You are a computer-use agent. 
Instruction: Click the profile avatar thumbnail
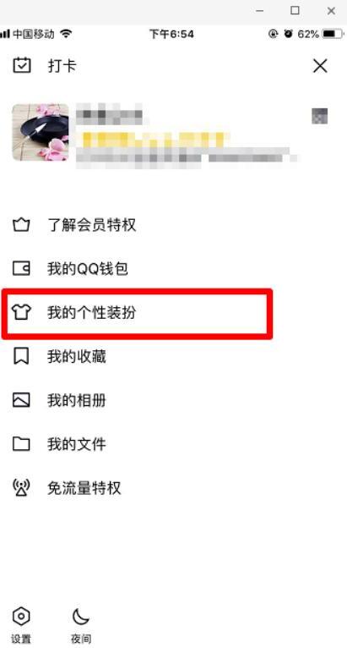pos(41,132)
